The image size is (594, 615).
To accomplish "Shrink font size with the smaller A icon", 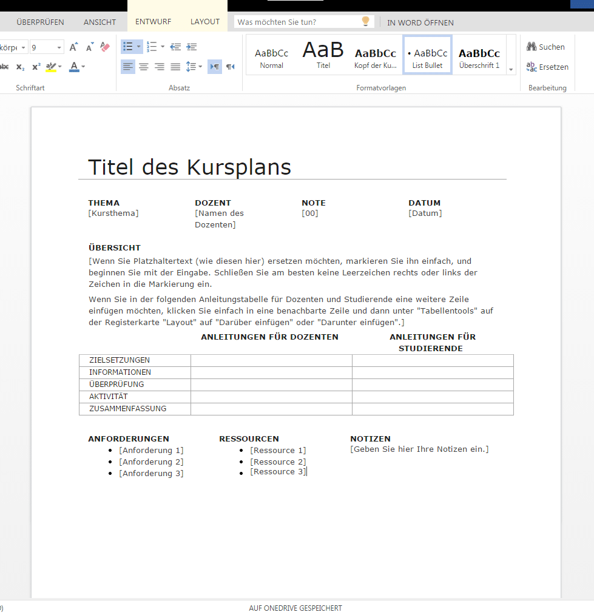I will [x=90, y=47].
